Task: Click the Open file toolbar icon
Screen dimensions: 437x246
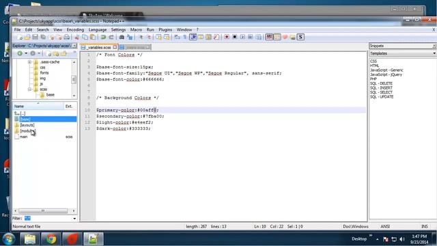Action: coord(27,37)
